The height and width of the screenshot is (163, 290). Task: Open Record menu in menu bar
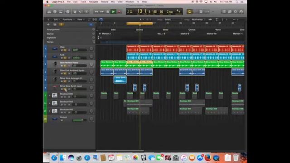click(x=104, y=2)
